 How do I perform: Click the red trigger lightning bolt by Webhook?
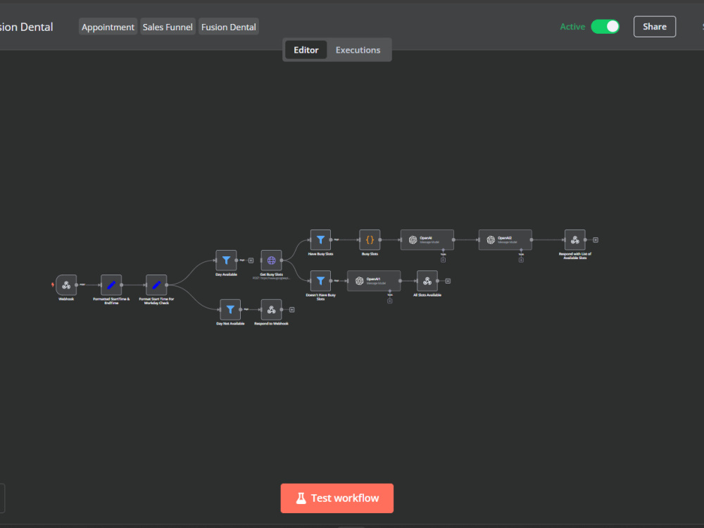coord(53,284)
